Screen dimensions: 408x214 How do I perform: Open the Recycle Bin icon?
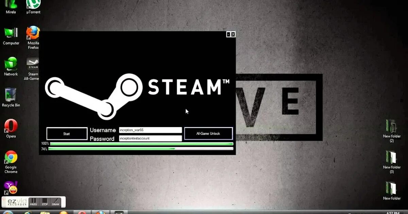pyautogui.click(x=11, y=97)
